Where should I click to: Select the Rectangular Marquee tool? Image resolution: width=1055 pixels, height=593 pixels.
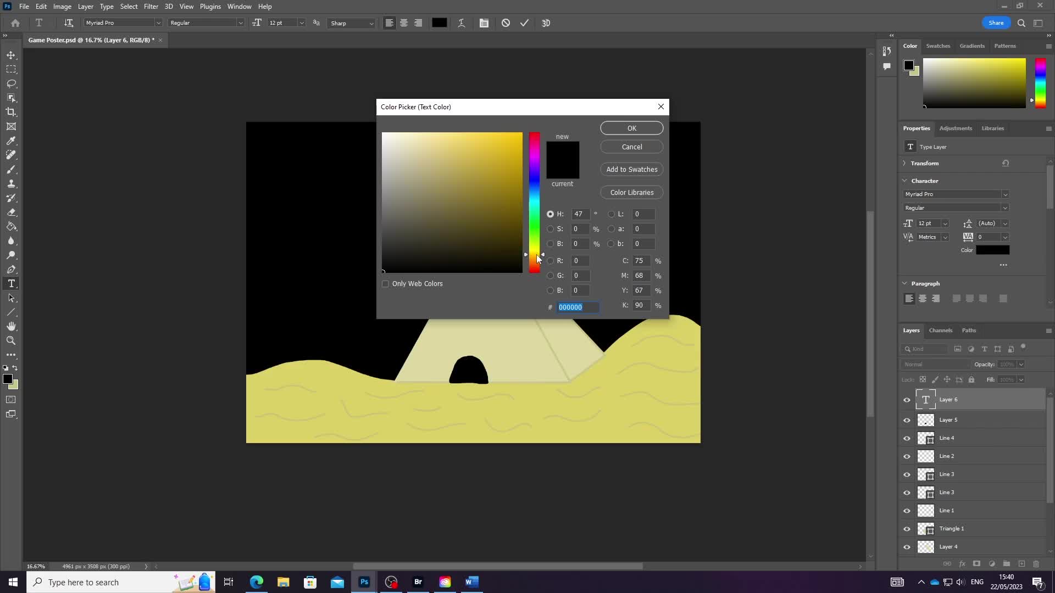(11, 70)
